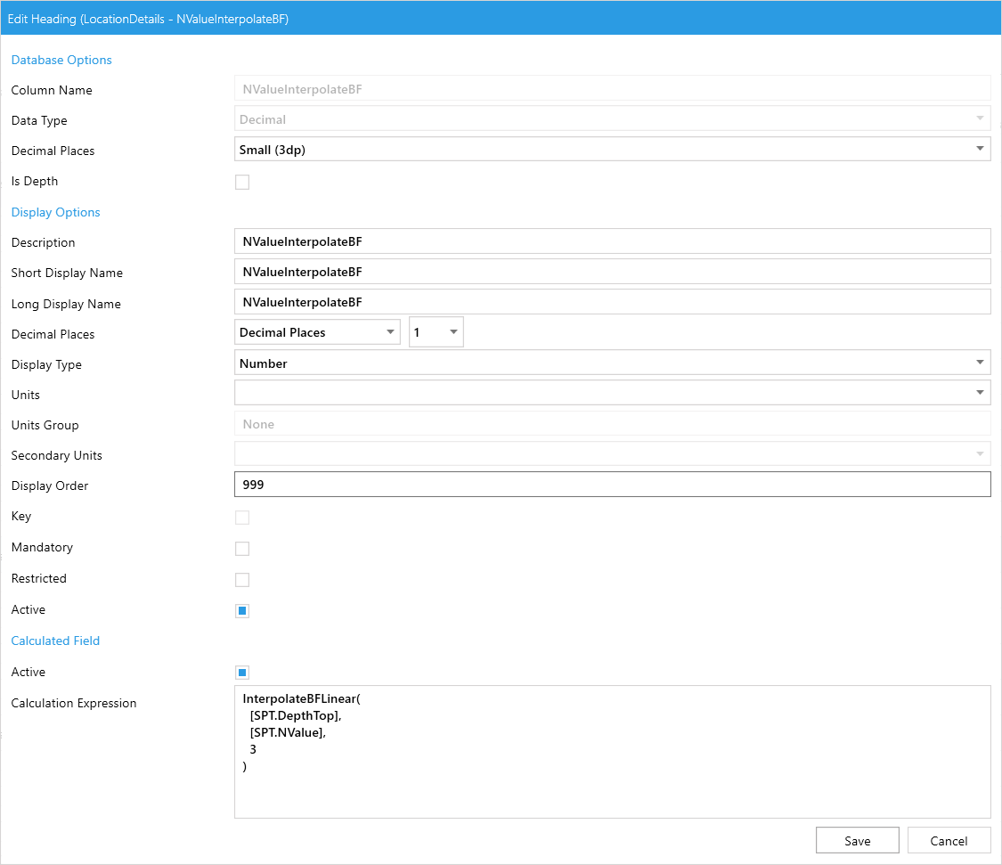Expand the decimal places count dropdown showing 1
Screen dimensions: 1002x865
(x=436, y=333)
